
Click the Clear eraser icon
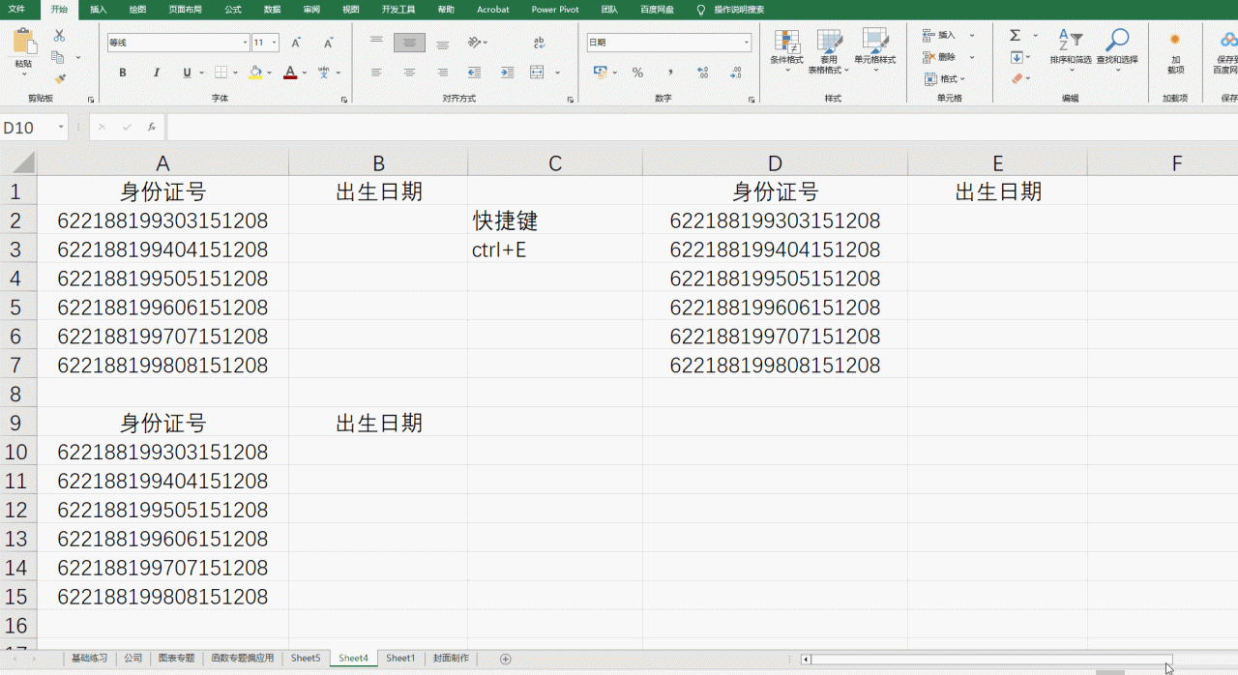[1016, 79]
